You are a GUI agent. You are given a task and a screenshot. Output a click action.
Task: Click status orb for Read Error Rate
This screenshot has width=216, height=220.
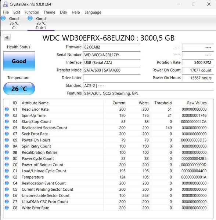[x=7, y=109]
